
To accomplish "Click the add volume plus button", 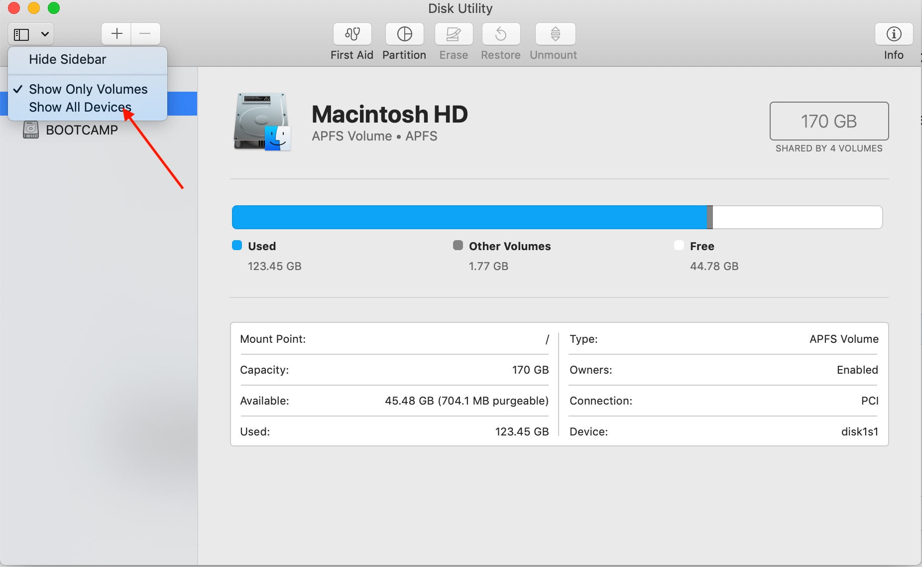I will [x=116, y=34].
